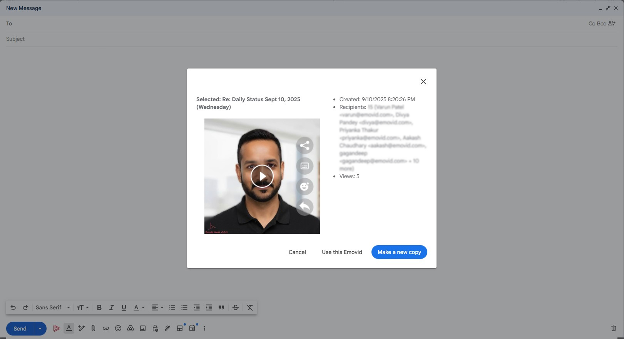This screenshot has width=624, height=339.
Task: Add Cc recipients
Action: [x=592, y=23]
